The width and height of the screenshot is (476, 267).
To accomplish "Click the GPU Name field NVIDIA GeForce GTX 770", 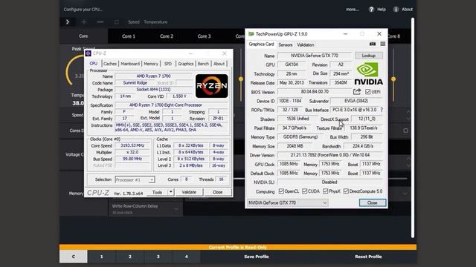I will [x=315, y=56].
